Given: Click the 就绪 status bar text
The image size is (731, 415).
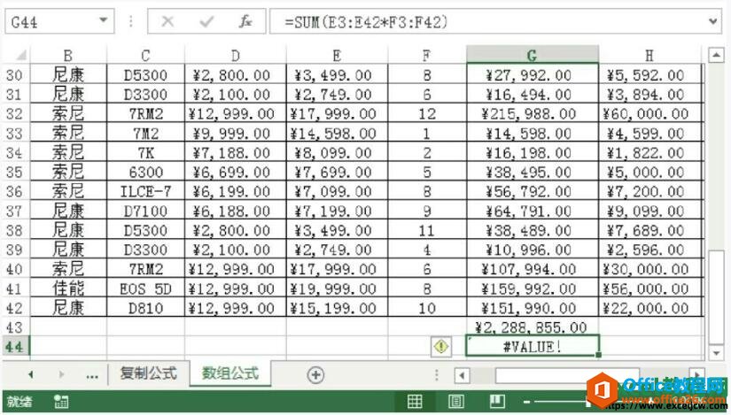Looking at the screenshot, I should [x=19, y=401].
